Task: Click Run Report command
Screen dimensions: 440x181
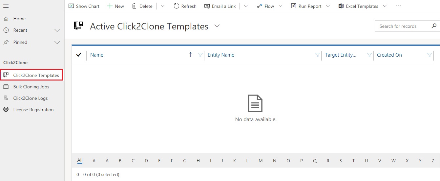Action: 307,6
